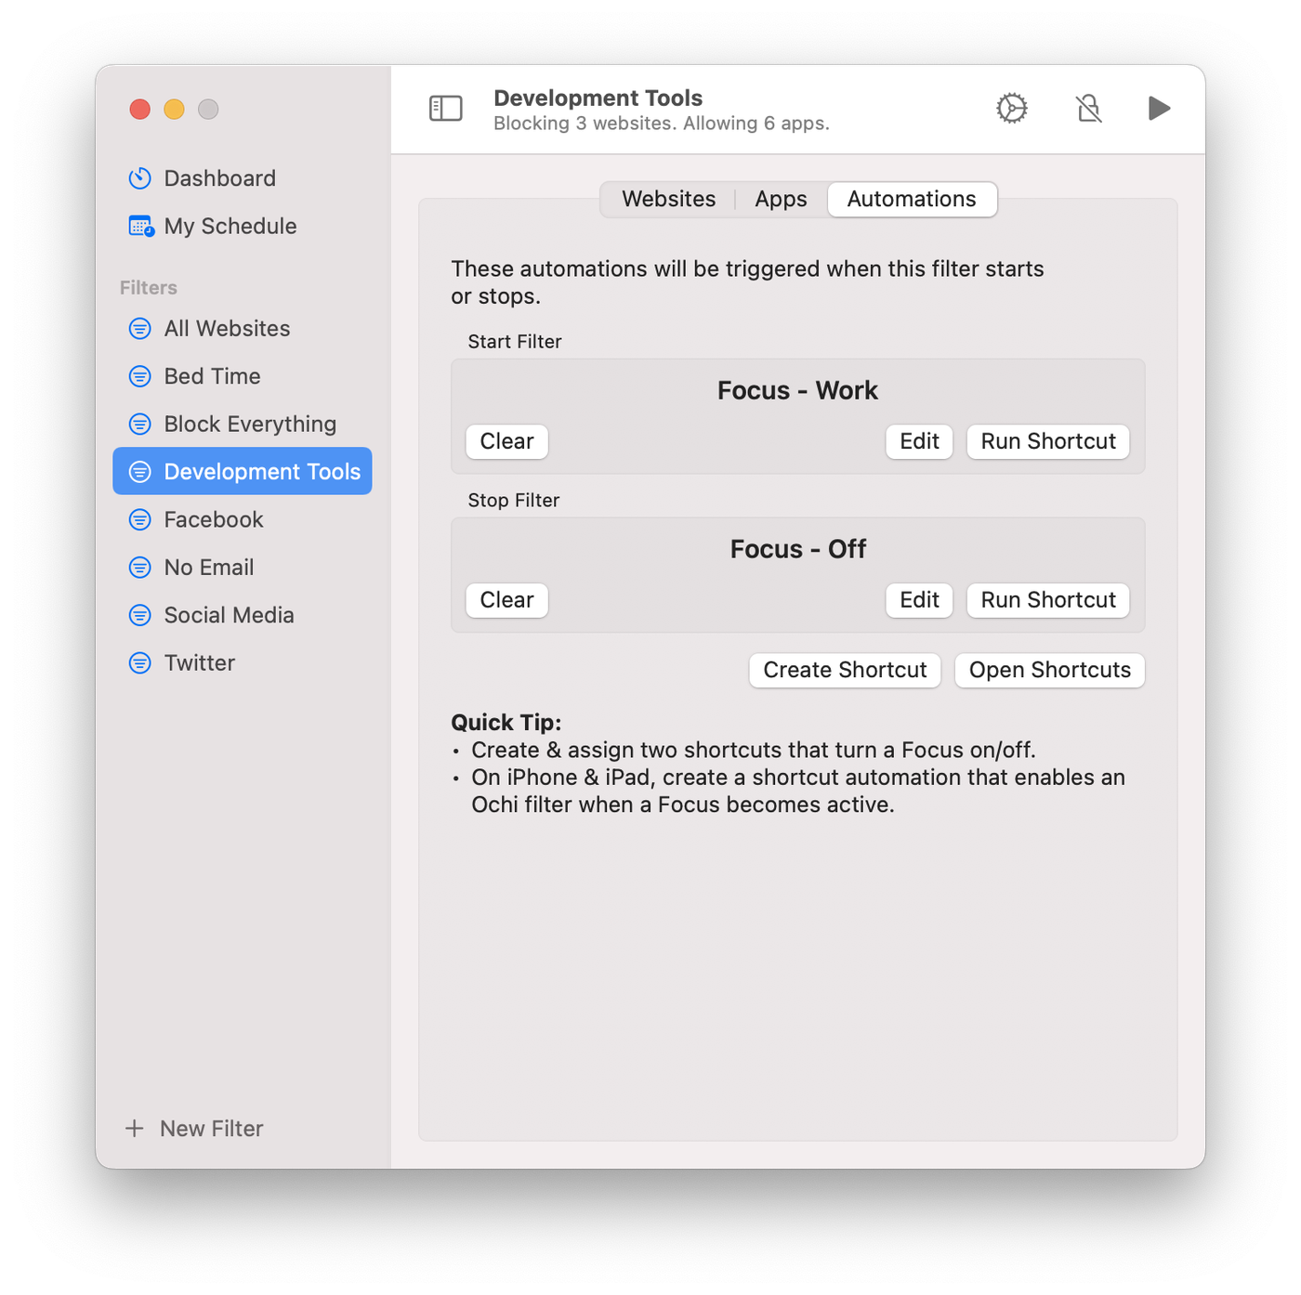Run the Focus - Work shortcut
Viewport: 1301px width, 1295px height.
coord(1047,441)
